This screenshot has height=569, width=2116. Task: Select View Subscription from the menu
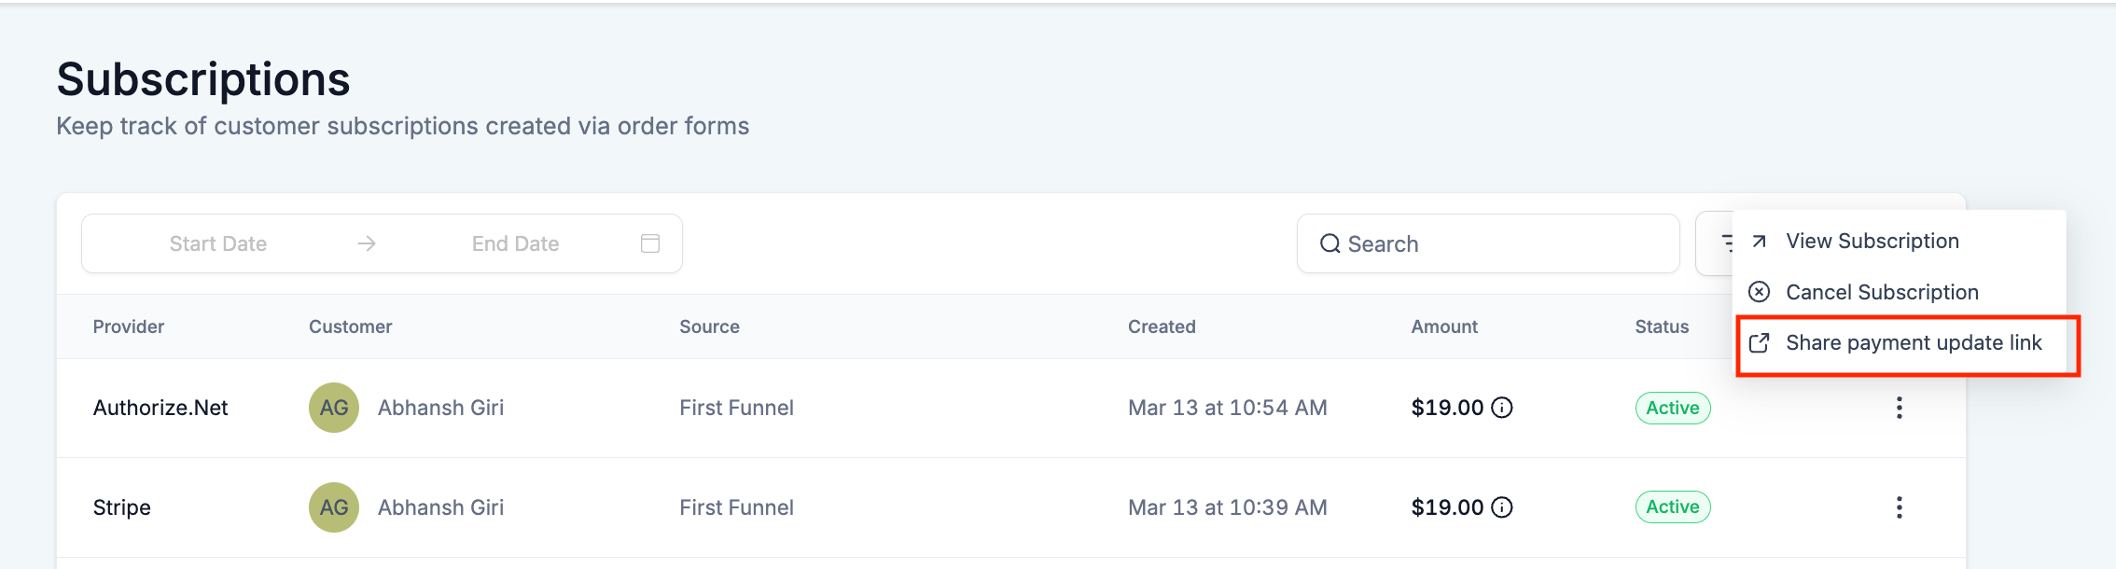pyautogui.click(x=1872, y=242)
